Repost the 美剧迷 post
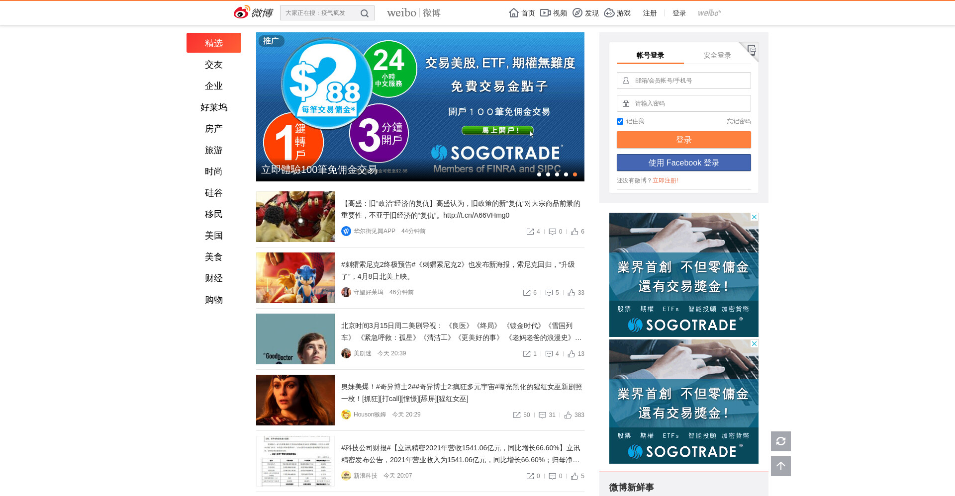This screenshot has width=955, height=496. tap(527, 354)
